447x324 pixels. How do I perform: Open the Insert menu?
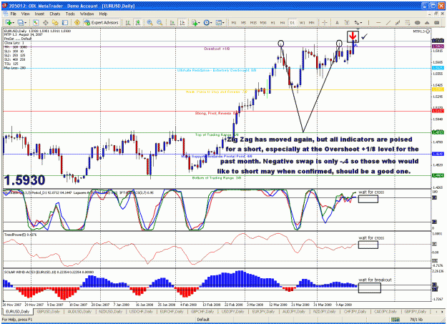point(39,14)
